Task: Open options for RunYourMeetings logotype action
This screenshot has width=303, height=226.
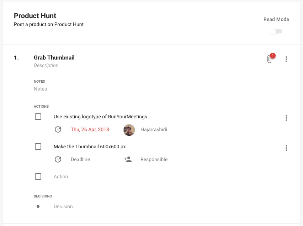Action: click(x=286, y=118)
